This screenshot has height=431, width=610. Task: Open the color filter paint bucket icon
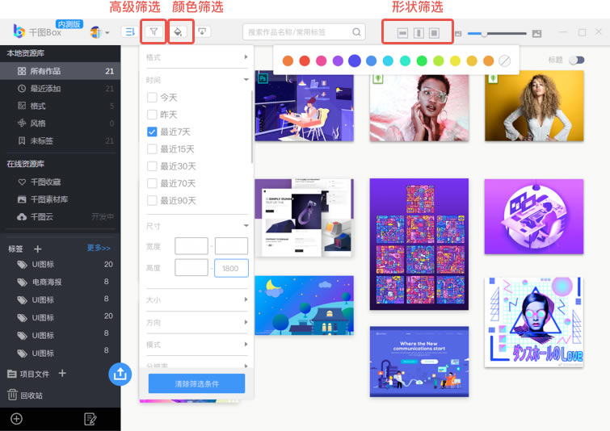pos(179,31)
